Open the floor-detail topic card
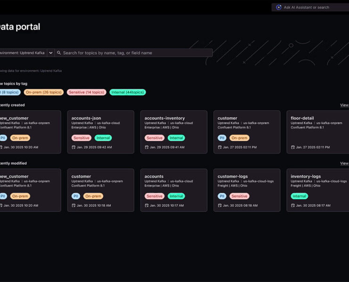The image size is (349, 282). (x=318, y=132)
